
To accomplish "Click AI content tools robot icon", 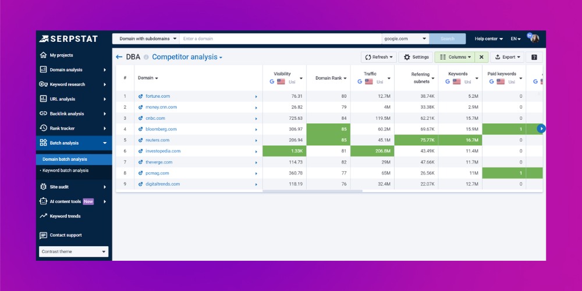I will pos(44,201).
